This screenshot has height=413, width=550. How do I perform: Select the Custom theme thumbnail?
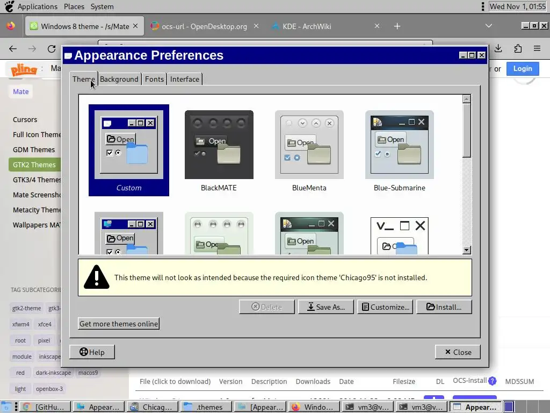pyautogui.click(x=129, y=150)
